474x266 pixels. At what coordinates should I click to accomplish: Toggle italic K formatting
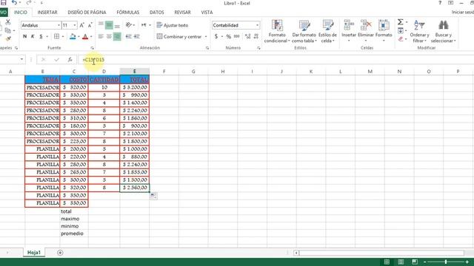[33, 36]
